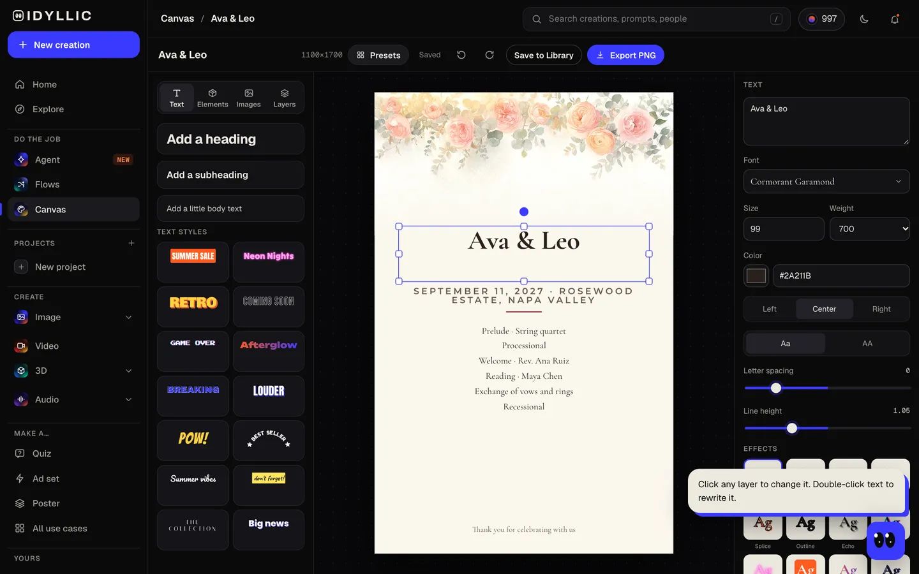Click Export PNG button
919x574 pixels.
625,55
